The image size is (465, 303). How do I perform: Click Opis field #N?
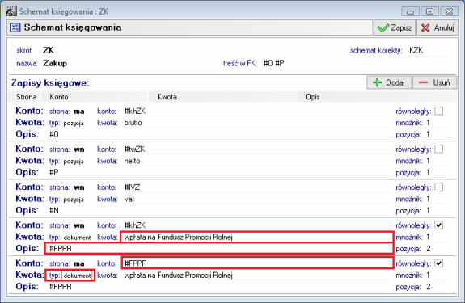(219, 211)
